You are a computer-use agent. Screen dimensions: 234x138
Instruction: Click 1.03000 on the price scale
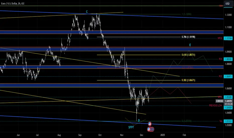(228, 125)
